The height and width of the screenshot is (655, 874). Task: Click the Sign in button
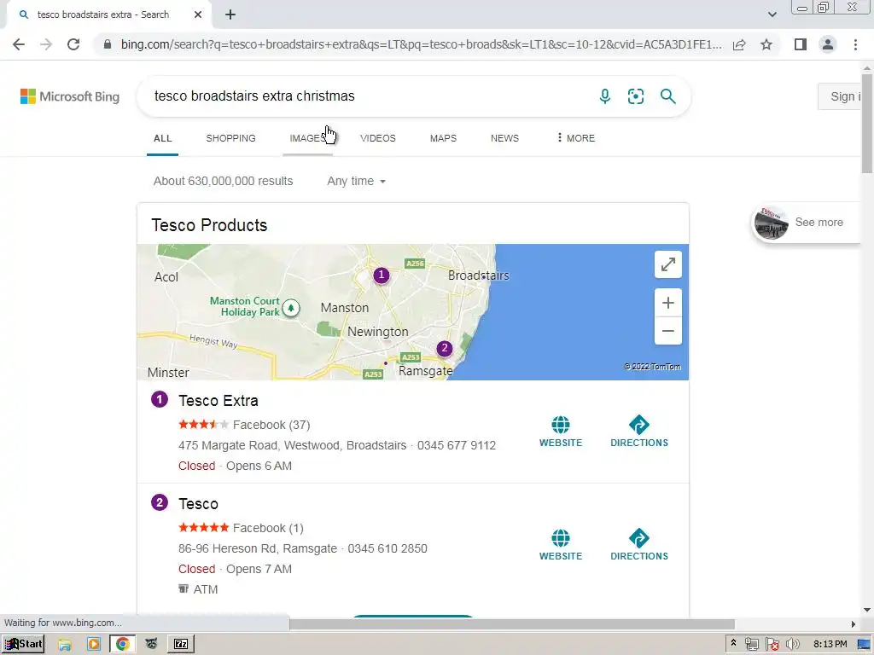pos(840,96)
